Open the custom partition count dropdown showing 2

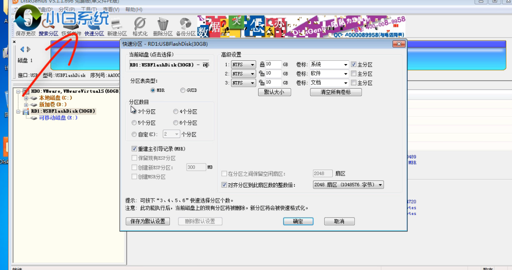[x=171, y=134]
